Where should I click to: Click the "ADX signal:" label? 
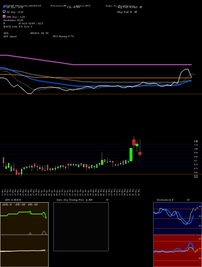(x=10, y=36)
